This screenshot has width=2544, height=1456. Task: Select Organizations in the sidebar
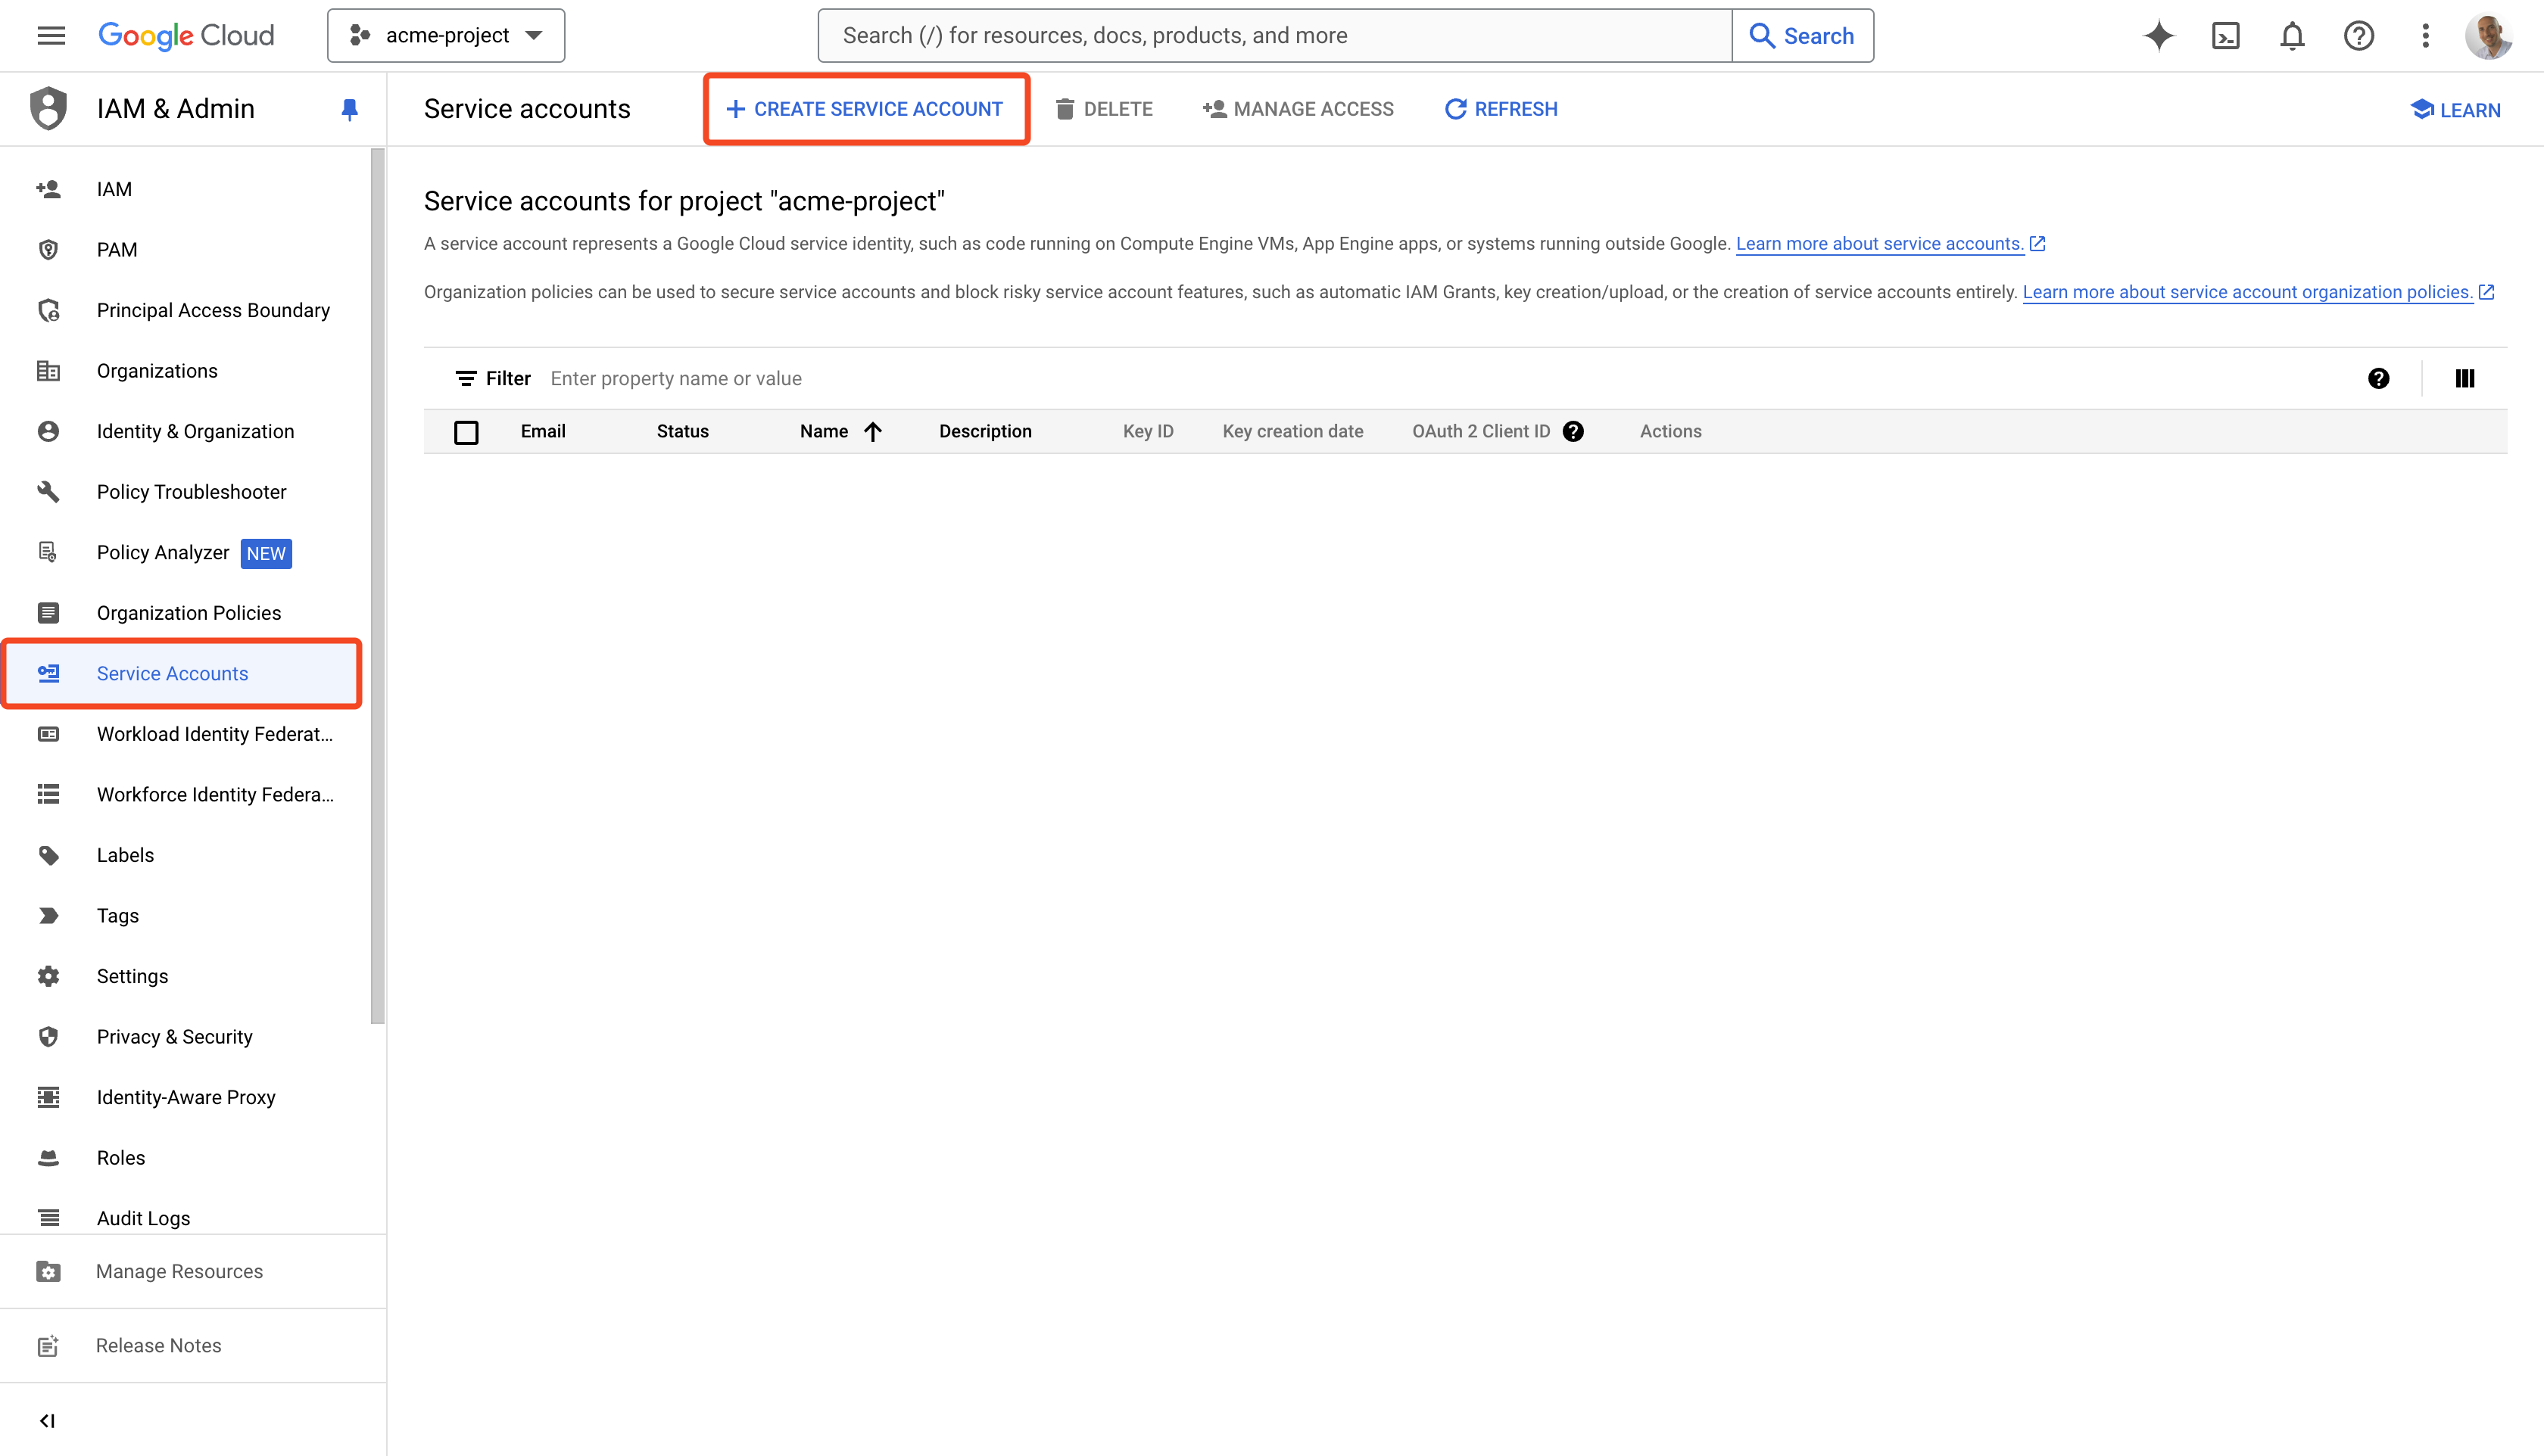click(185, 371)
